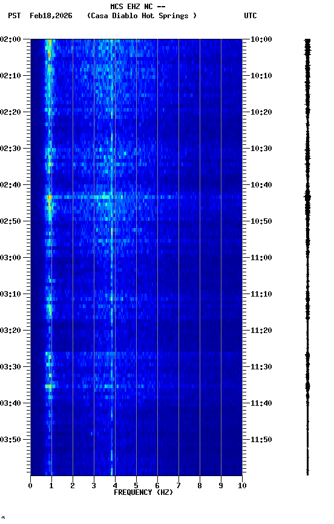Click the date 'Feb18,2026'
The height and width of the screenshot is (524, 334).
tap(51, 16)
